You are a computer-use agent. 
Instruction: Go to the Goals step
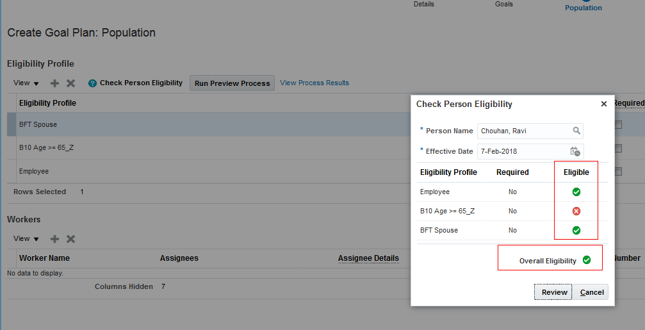[x=503, y=4]
